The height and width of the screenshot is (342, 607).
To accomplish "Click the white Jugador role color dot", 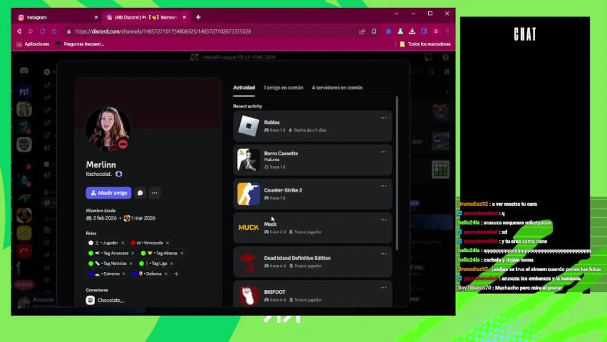I will point(91,243).
